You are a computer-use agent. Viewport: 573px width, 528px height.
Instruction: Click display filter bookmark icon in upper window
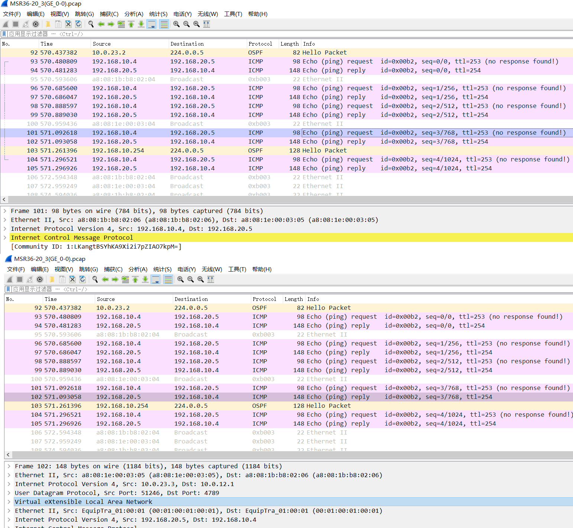pyautogui.click(x=4, y=34)
